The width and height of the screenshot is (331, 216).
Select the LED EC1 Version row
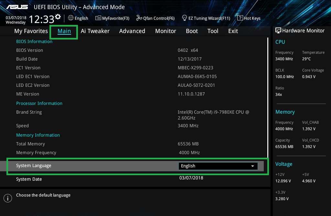tap(33, 76)
